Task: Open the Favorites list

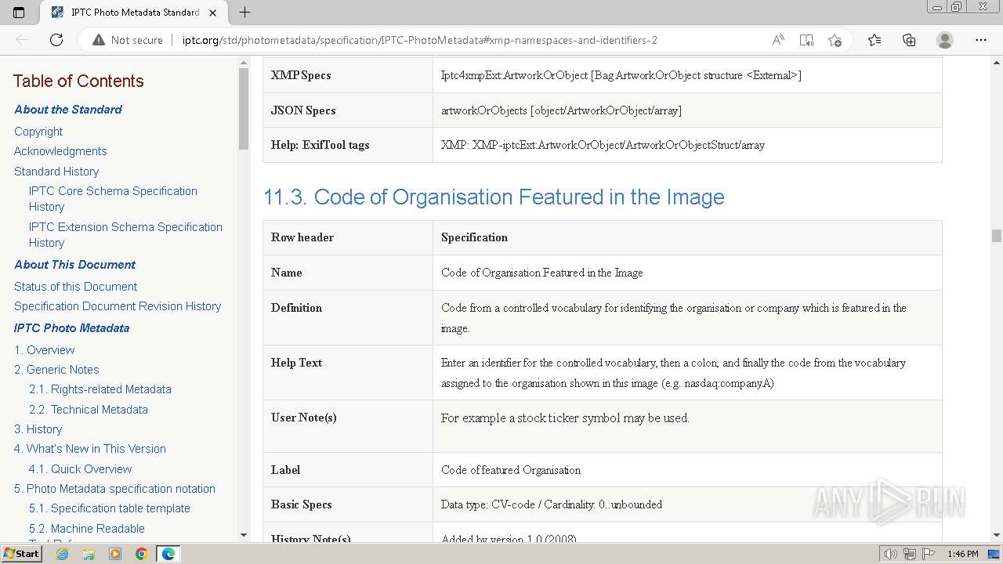Action: (874, 40)
